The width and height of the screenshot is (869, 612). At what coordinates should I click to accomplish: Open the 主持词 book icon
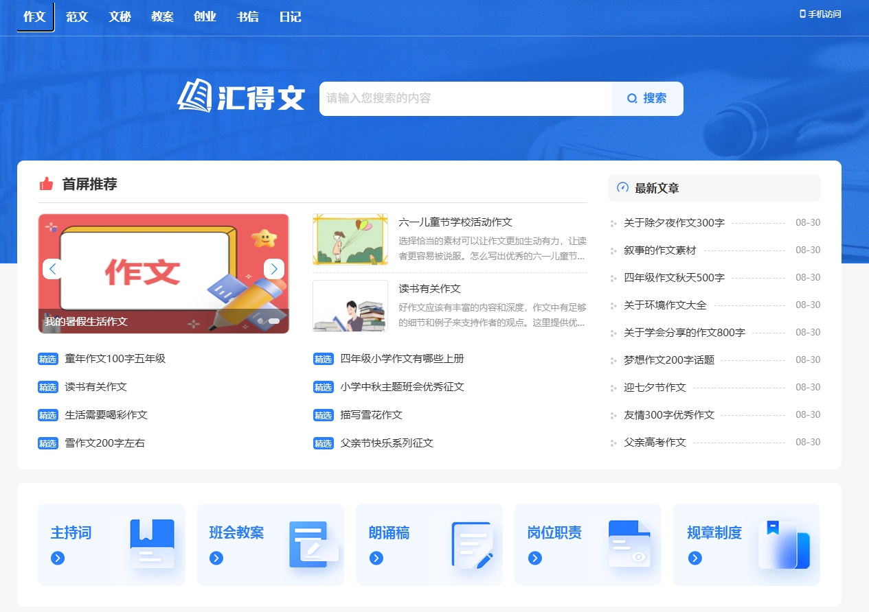[150, 542]
